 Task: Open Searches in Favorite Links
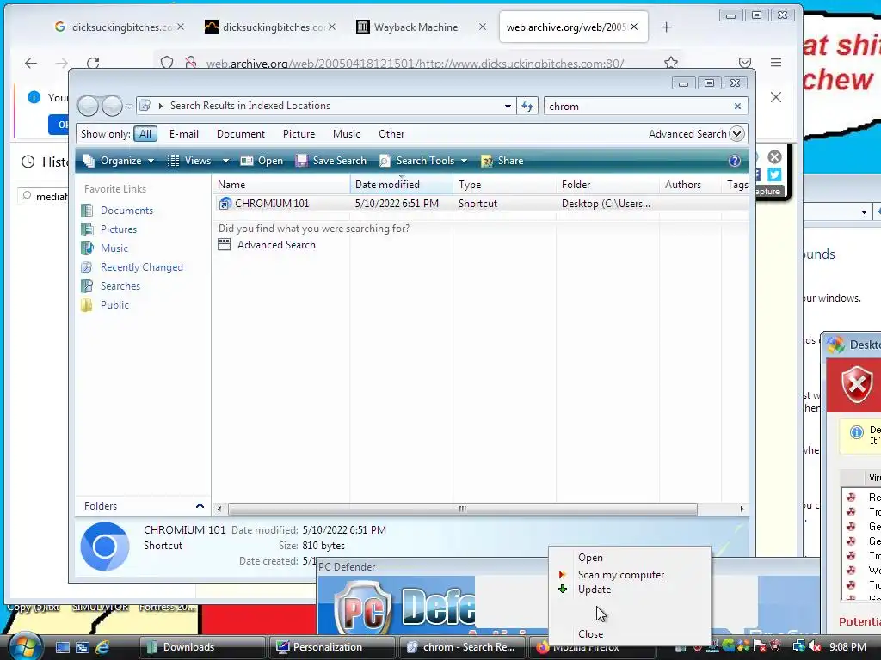120,285
